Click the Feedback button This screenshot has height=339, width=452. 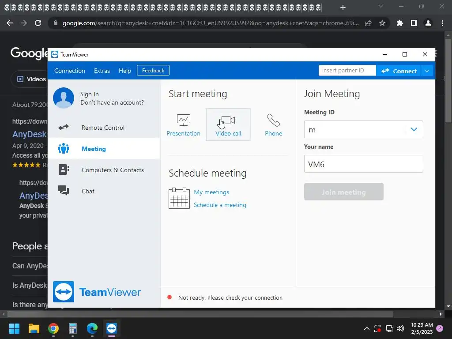tap(153, 70)
